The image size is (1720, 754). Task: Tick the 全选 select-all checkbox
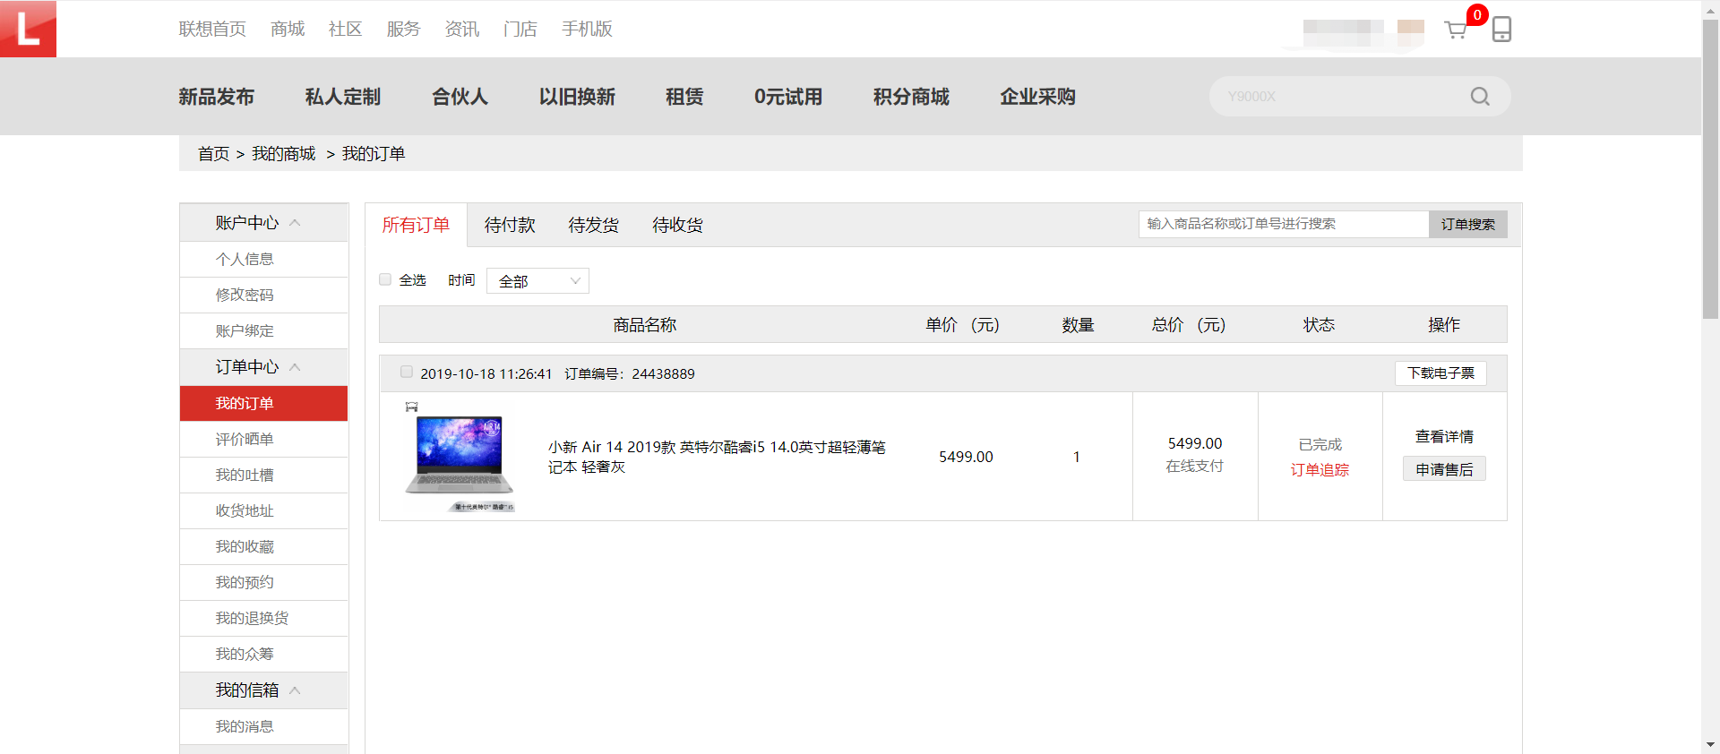(x=385, y=279)
